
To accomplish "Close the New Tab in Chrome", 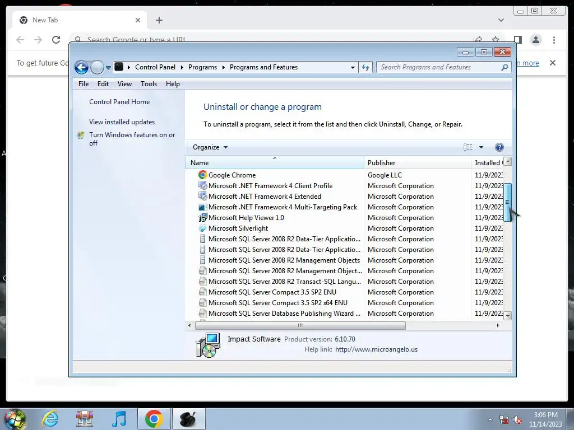I will point(138,20).
